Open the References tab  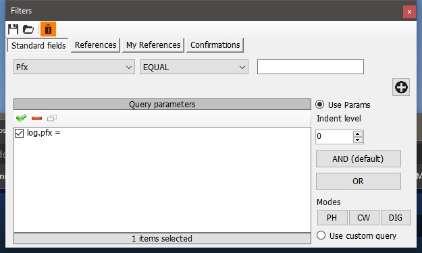pos(96,45)
